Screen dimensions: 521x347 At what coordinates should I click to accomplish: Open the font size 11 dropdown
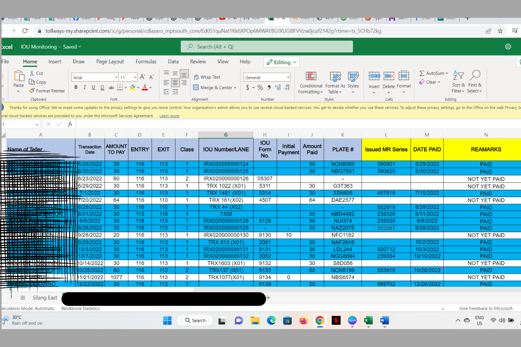point(135,77)
